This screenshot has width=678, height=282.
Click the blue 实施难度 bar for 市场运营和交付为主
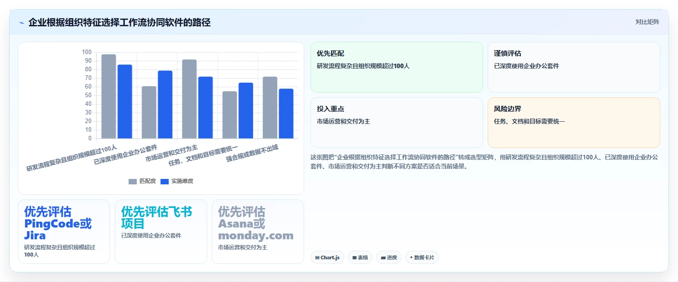205,108
